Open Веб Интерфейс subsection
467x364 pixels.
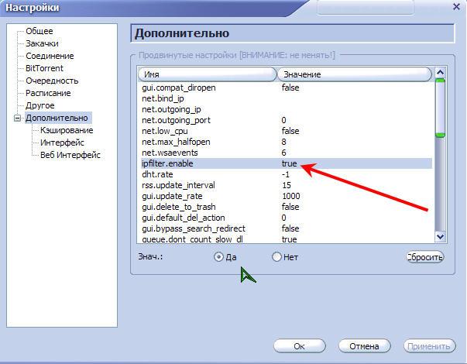[70, 155]
